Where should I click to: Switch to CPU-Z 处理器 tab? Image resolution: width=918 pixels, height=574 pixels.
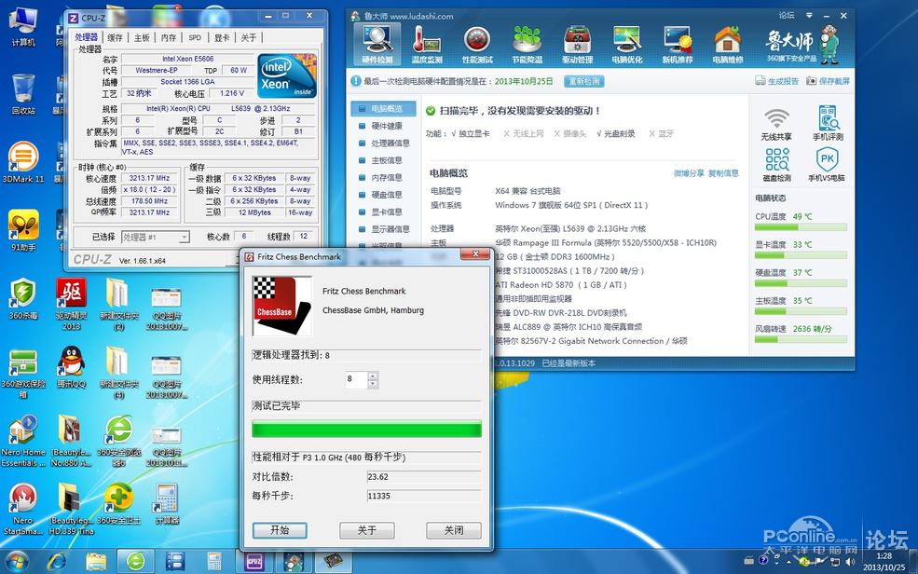point(86,37)
